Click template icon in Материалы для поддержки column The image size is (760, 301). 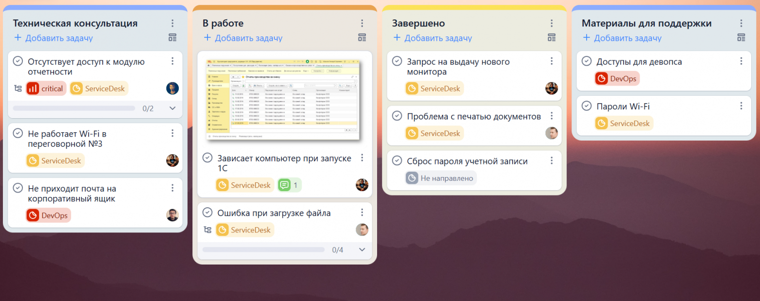point(741,37)
